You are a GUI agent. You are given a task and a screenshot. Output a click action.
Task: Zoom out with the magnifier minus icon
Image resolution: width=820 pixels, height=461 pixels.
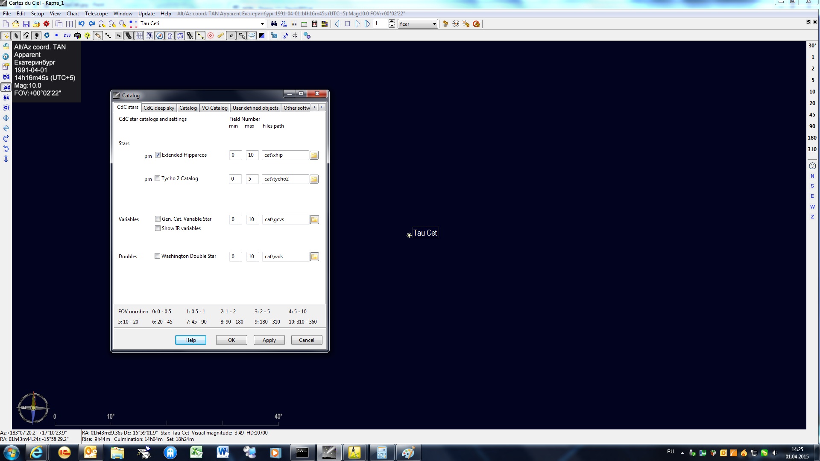click(112, 24)
